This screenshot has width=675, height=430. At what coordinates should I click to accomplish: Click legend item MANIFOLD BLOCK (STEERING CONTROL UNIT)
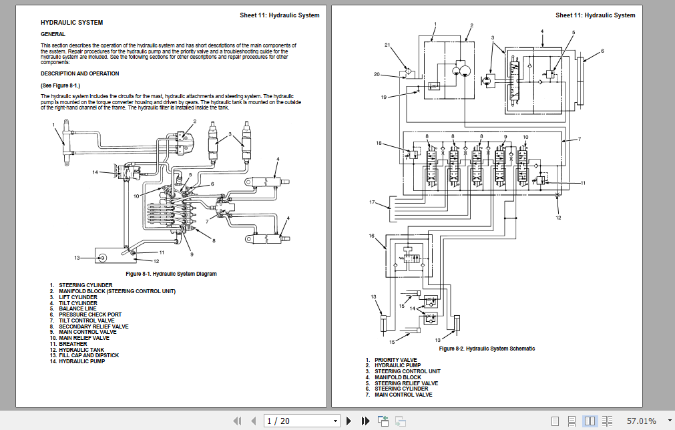pos(117,291)
